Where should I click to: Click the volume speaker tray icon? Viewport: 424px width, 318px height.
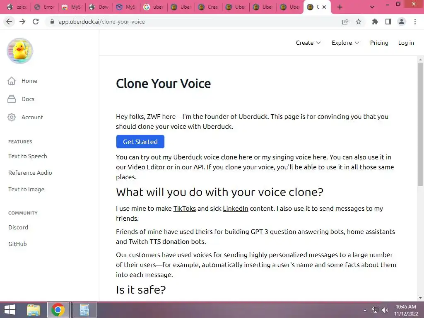pyautogui.click(x=385, y=310)
